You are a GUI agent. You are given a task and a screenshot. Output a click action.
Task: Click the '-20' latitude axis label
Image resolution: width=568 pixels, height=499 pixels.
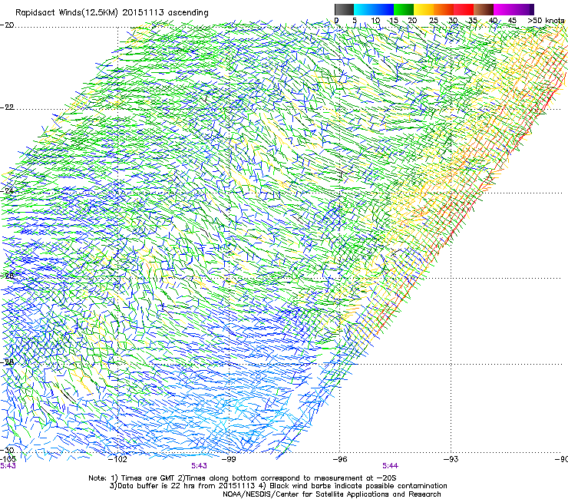pos(7,25)
